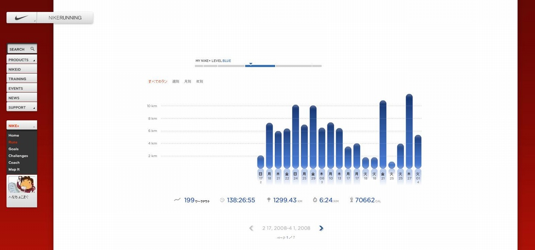Expand the PRODUCTS menu

click(x=22, y=60)
